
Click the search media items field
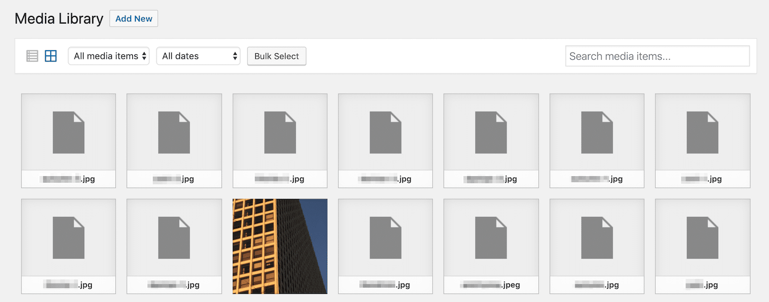coord(657,56)
